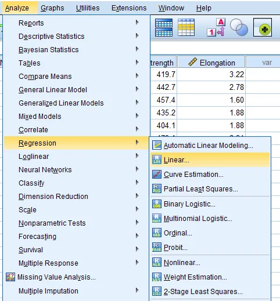Click the split file table toolbar icon
This screenshot has width=280, height=301.
point(164,27)
